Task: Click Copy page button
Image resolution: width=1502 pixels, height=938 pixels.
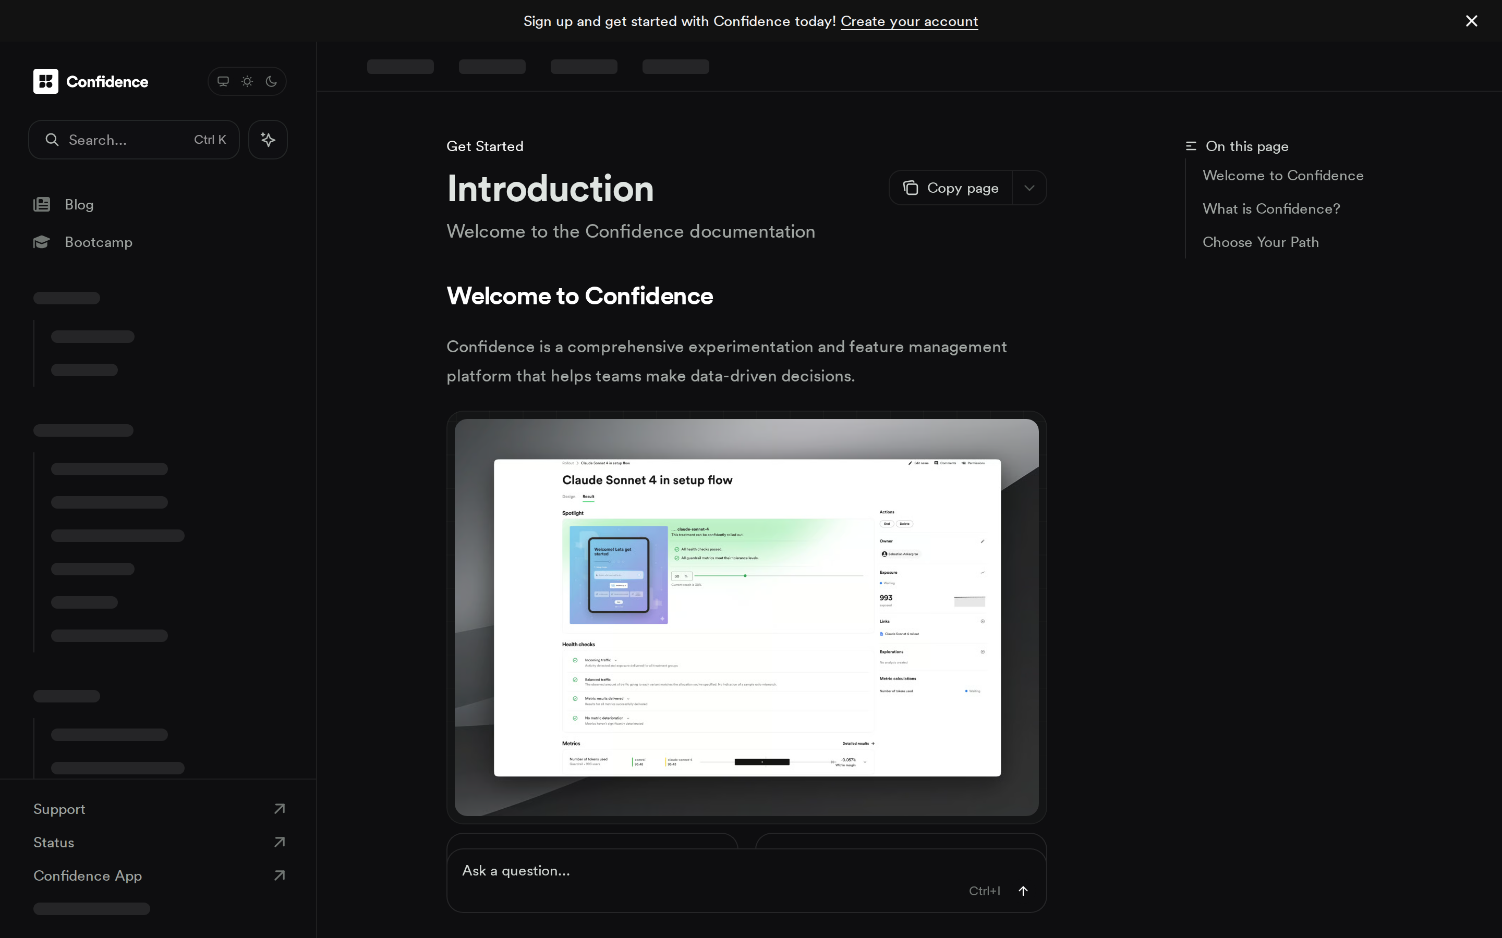Action: point(950,188)
